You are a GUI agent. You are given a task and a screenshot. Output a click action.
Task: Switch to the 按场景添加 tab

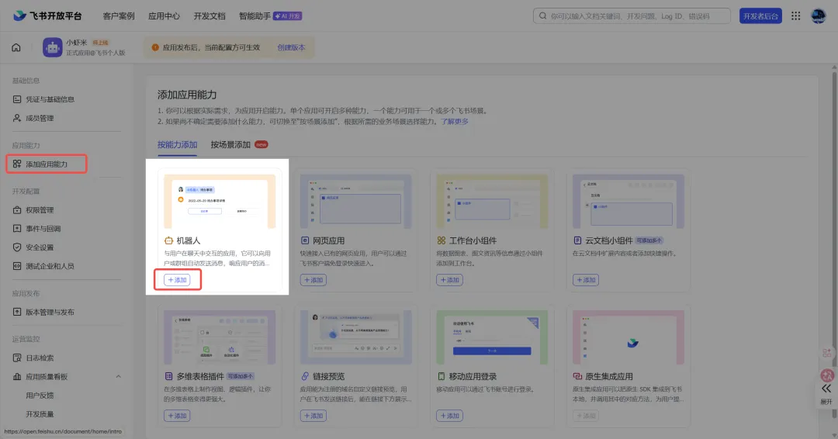[230, 145]
